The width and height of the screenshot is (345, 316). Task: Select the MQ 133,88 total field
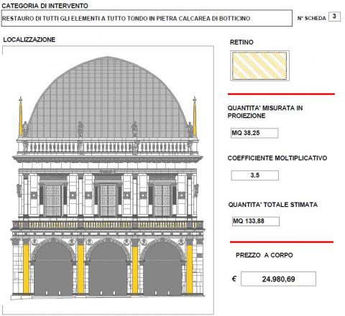(x=256, y=221)
